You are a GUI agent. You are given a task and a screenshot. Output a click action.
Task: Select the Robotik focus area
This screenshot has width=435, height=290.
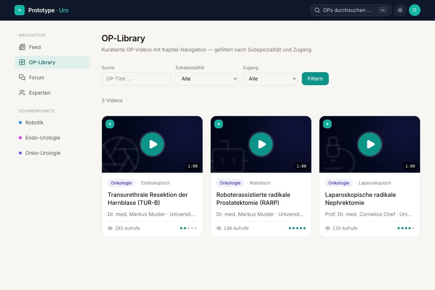click(52, 123)
